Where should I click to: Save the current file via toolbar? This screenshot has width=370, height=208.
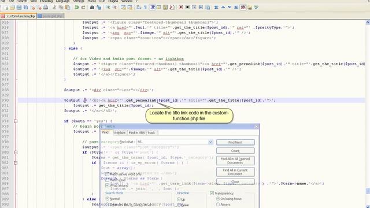(19, 8)
